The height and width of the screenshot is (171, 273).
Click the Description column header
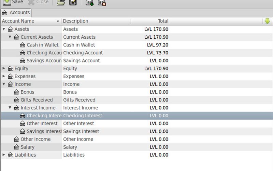pyautogui.click(x=96, y=21)
